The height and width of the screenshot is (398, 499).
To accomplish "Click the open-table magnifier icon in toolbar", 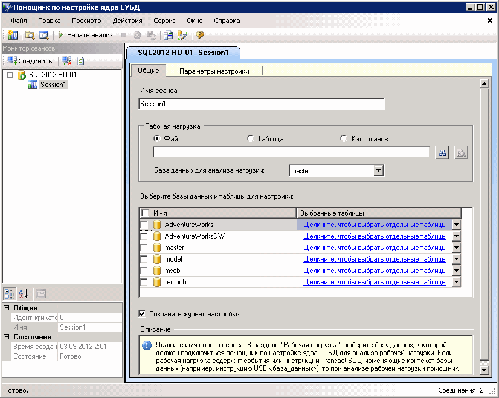I will coord(43,35).
